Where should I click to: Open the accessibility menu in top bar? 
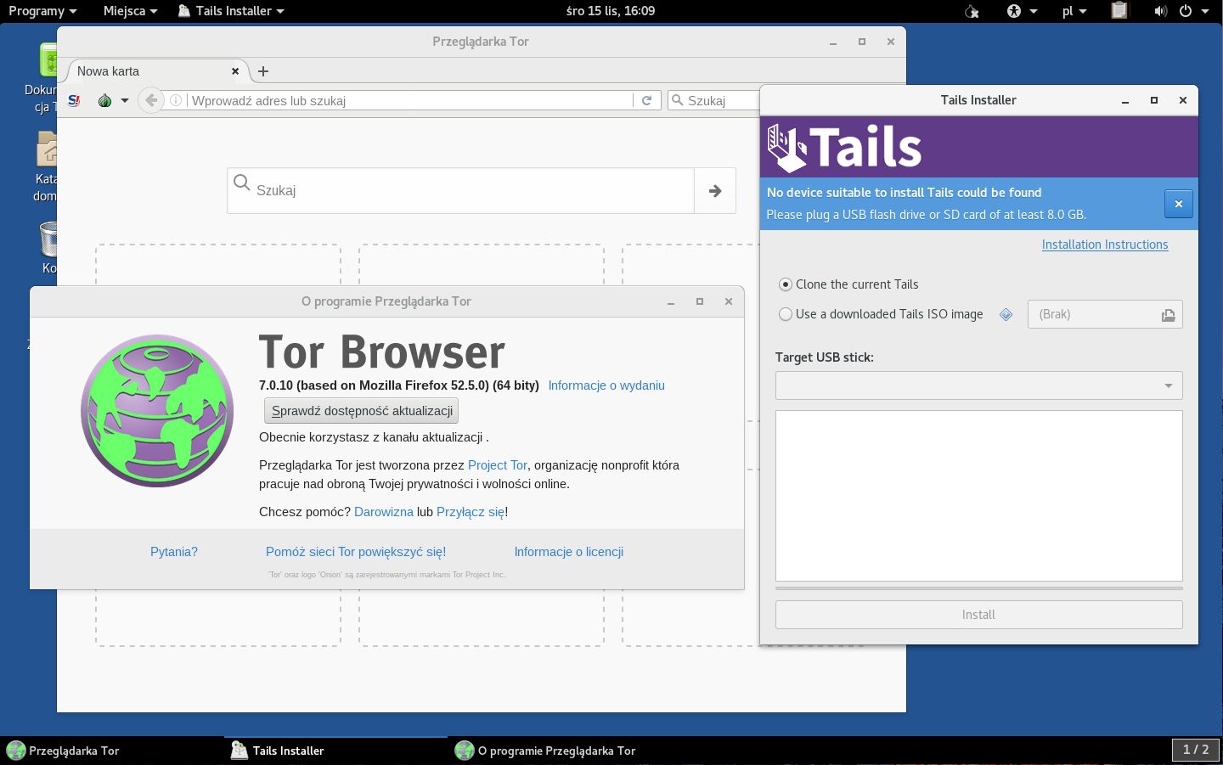(1022, 11)
